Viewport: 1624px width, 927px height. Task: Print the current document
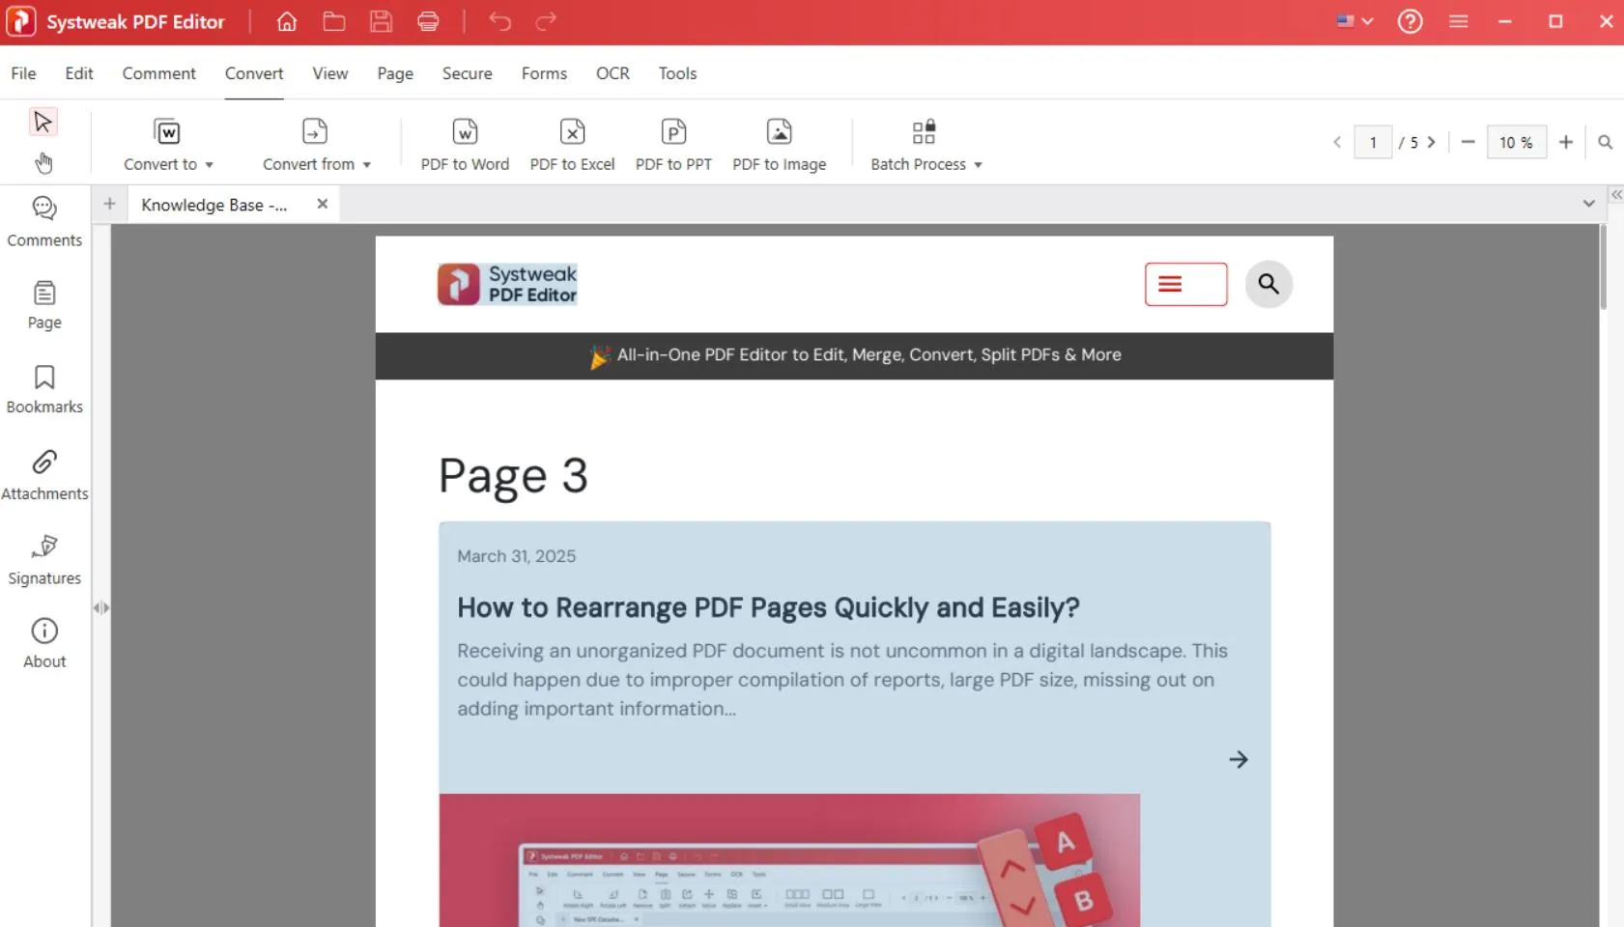tap(428, 21)
